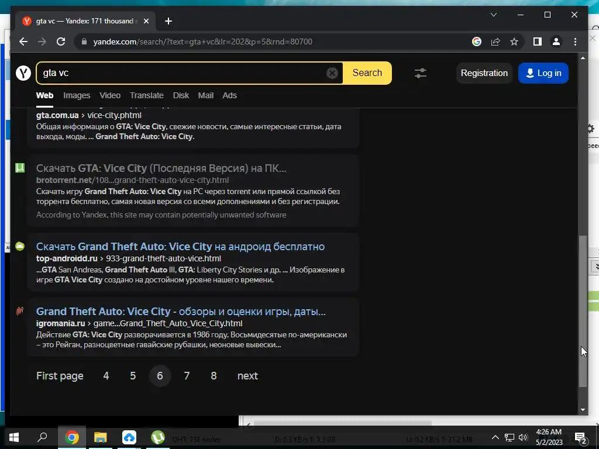Share this page icon
The width and height of the screenshot is (599, 449).
tap(495, 42)
